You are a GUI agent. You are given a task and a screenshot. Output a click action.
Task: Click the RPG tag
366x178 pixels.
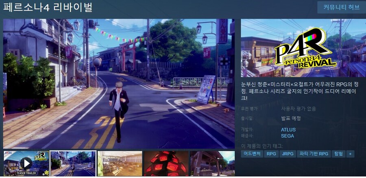[271, 154]
